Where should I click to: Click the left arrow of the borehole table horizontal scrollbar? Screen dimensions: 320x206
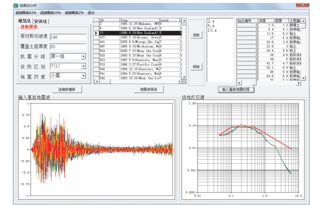point(239,83)
